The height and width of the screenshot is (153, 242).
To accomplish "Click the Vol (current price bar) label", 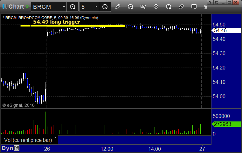I will click(x=28, y=140).
